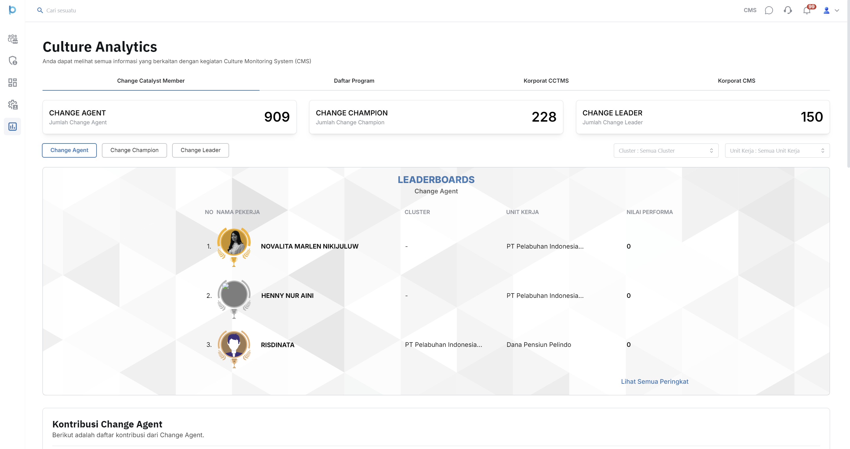Viewport: 850px width, 449px height.
Task: Open notifications bell with 99 badge
Action: pyautogui.click(x=806, y=10)
